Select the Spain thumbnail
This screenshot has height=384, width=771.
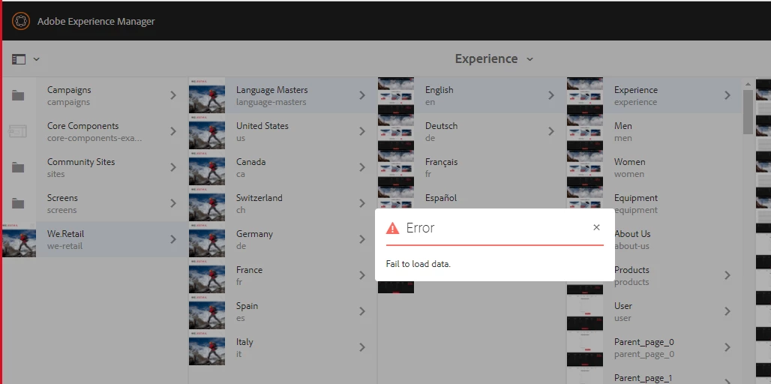tap(207, 311)
